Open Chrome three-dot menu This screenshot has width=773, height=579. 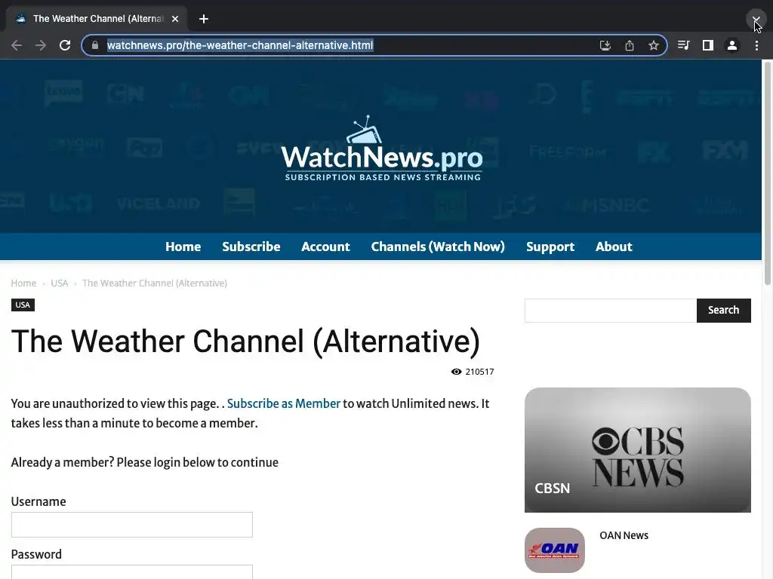(756, 46)
